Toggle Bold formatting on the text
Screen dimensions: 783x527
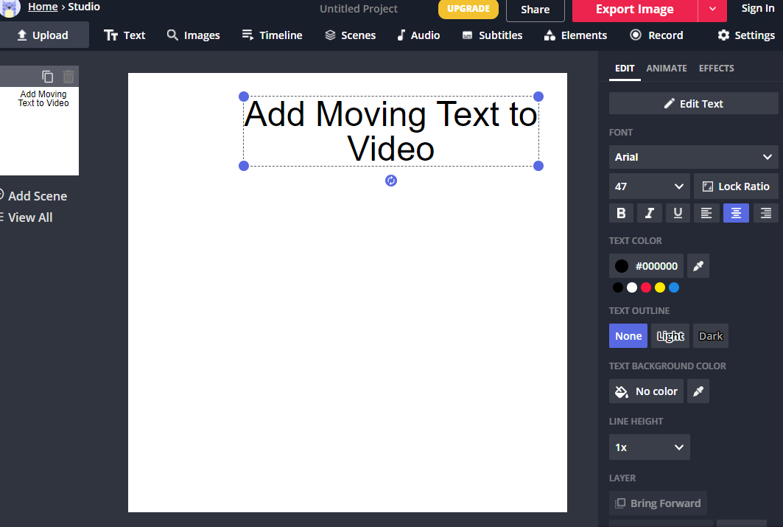coord(621,213)
